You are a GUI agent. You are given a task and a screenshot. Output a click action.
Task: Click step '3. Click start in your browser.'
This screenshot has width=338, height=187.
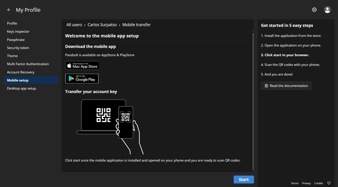tap(285, 55)
